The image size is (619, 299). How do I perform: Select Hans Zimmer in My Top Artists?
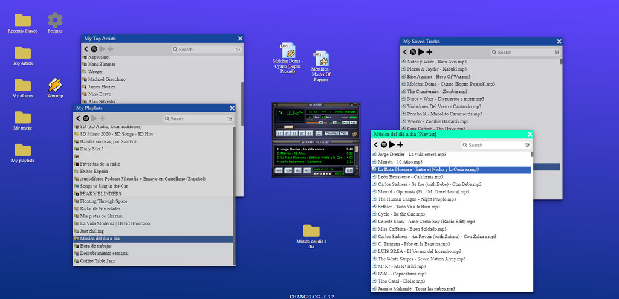[x=100, y=63]
